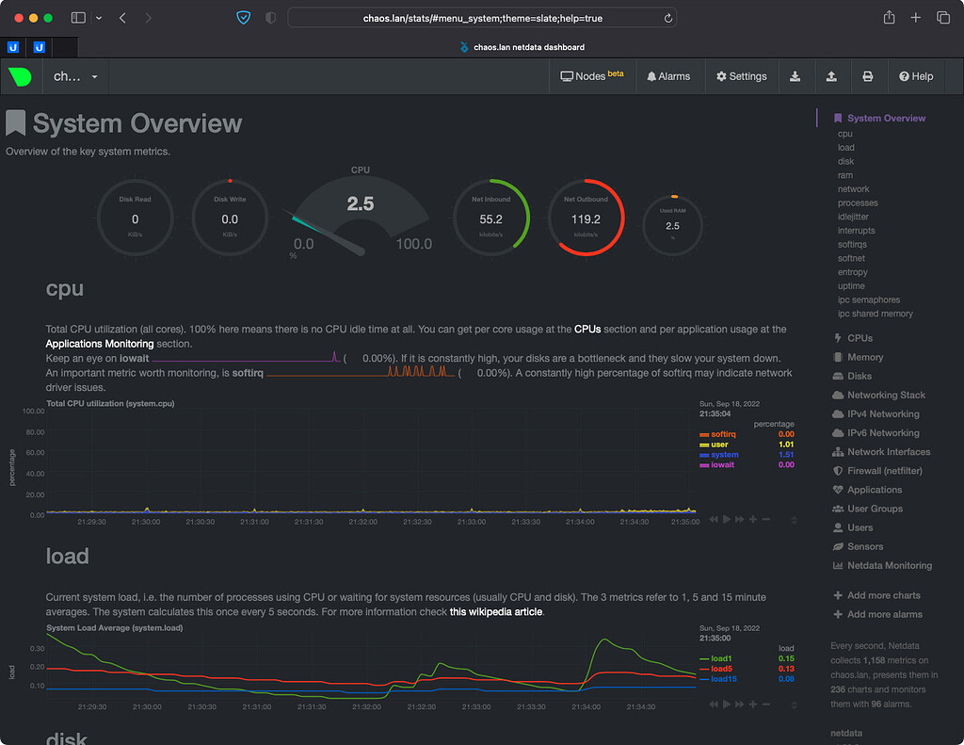Zoom out the CPU chart

pos(766,520)
